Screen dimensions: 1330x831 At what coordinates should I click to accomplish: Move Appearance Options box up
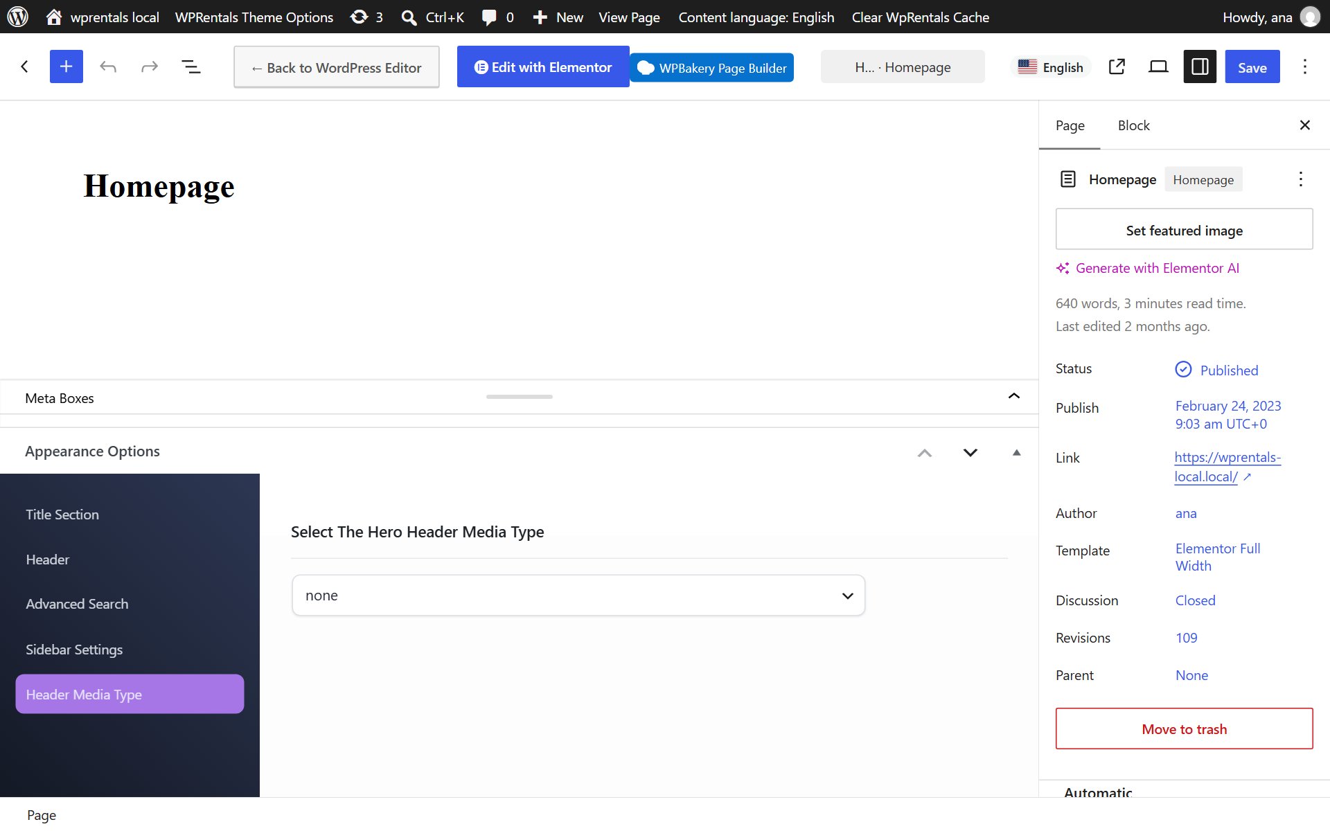(925, 453)
